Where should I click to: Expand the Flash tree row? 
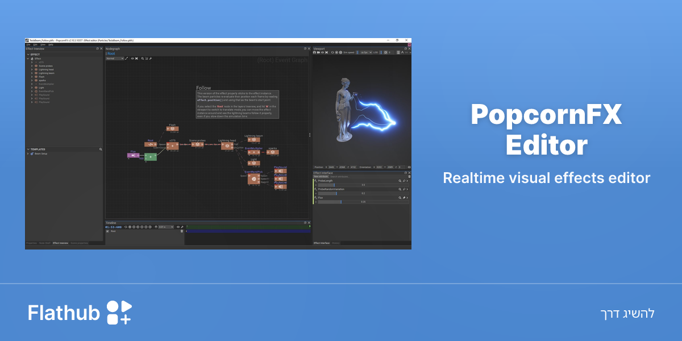32,77
